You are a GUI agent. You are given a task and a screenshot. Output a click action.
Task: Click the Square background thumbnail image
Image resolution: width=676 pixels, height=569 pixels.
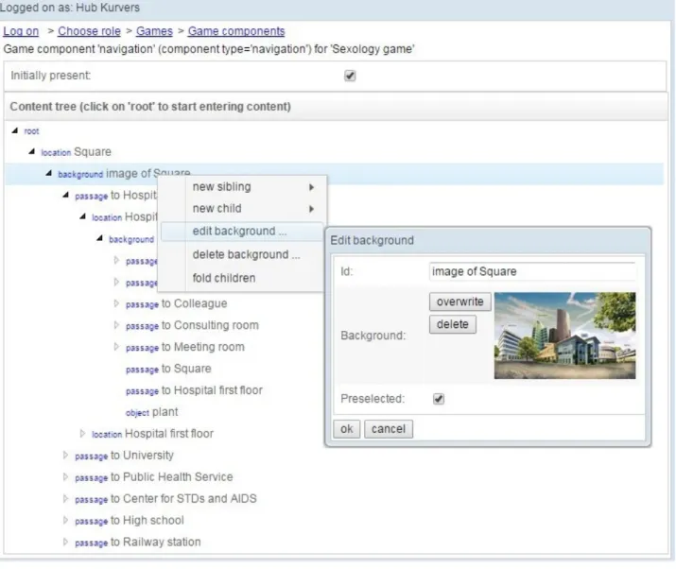(x=564, y=336)
